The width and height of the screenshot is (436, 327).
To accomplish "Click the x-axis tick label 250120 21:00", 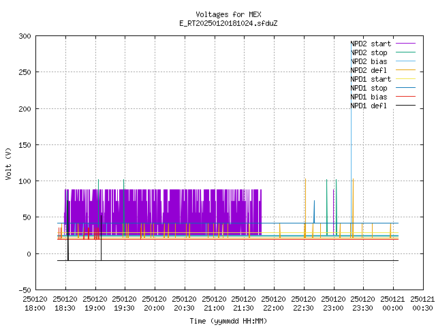I will 215,304.
